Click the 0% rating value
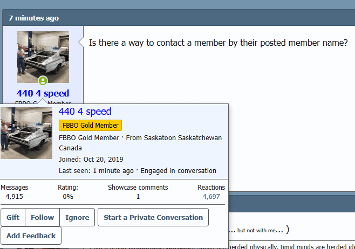The width and height of the screenshot is (355, 249). coord(68,197)
